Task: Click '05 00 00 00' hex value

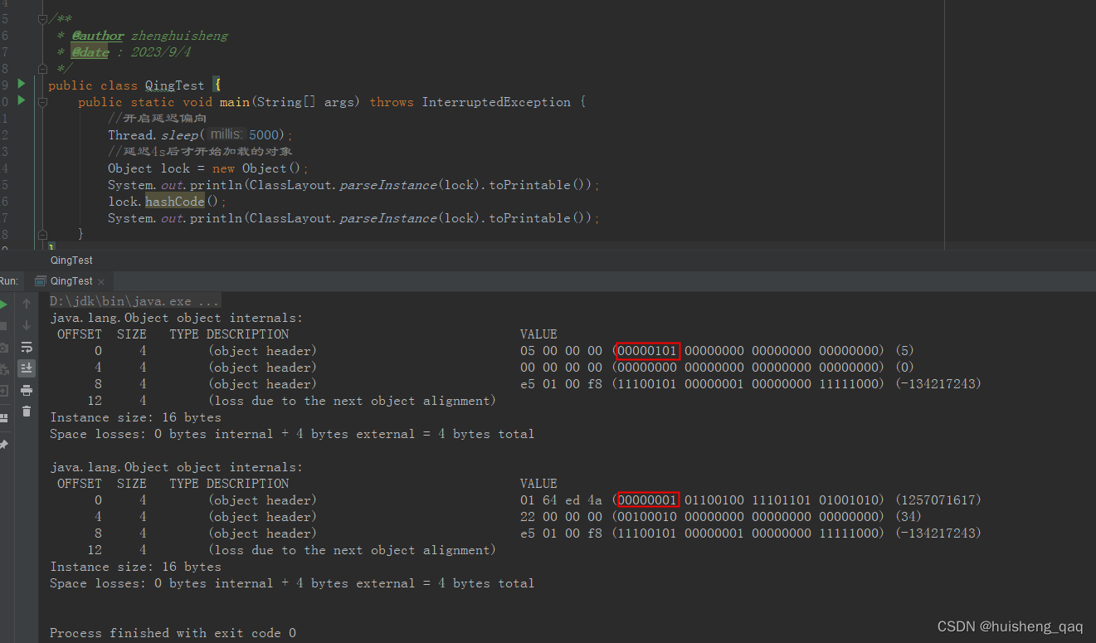Action: (x=561, y=351)
